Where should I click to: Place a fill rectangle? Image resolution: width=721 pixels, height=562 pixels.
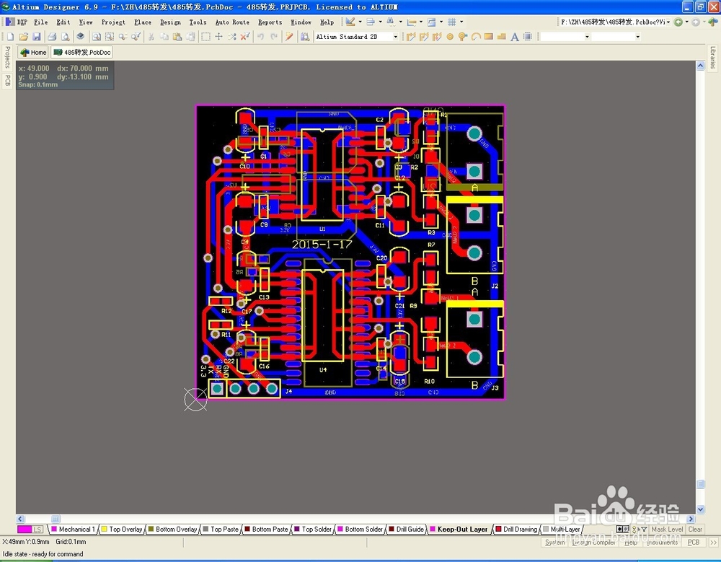click(489, 37)
